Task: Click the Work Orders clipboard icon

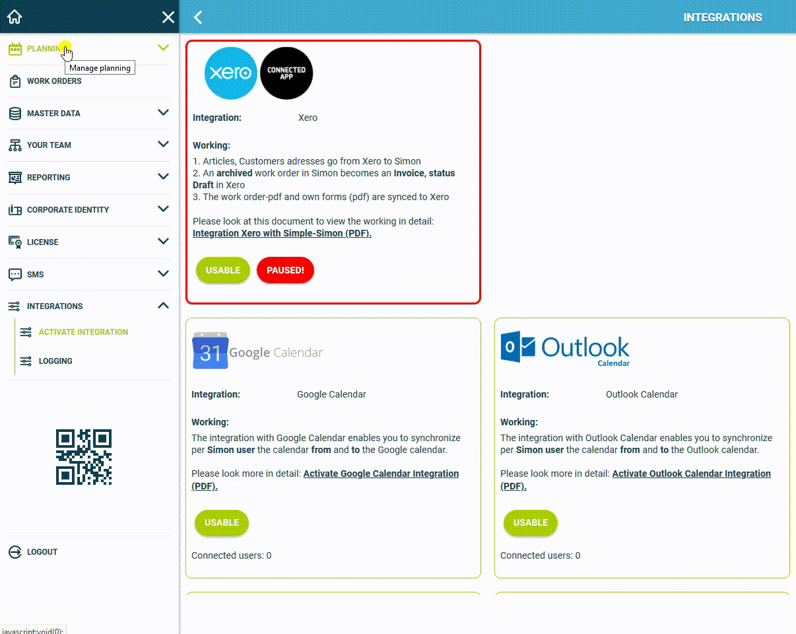Action: [x=15, y=81]
